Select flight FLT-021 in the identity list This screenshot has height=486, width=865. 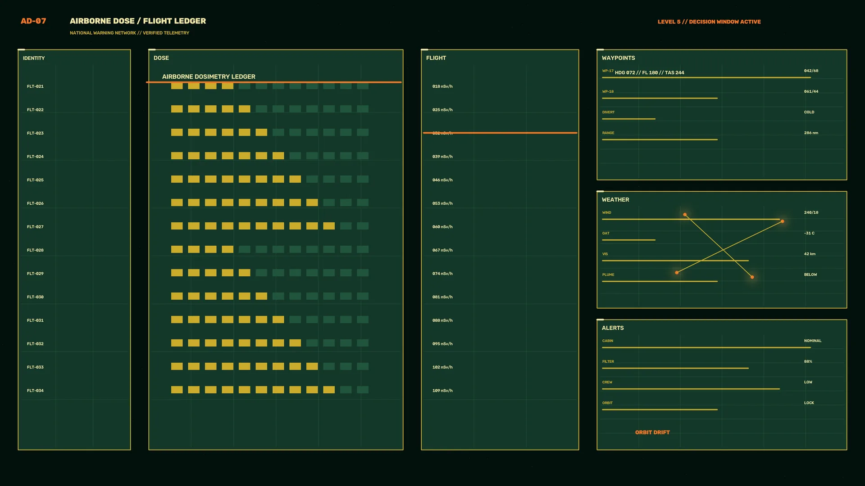coord(35,86)
